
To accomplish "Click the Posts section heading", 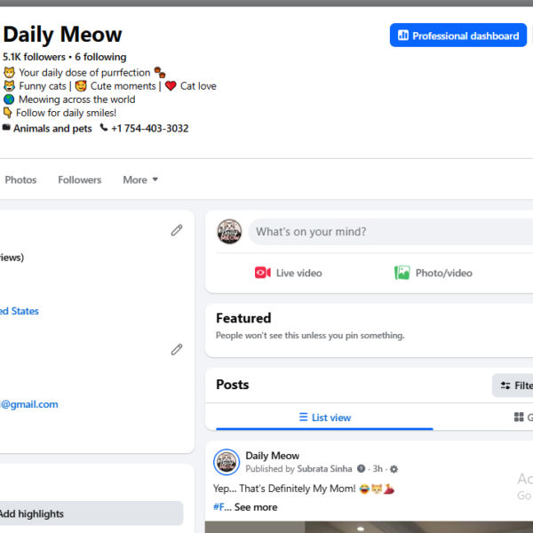I will pos(233,385).
